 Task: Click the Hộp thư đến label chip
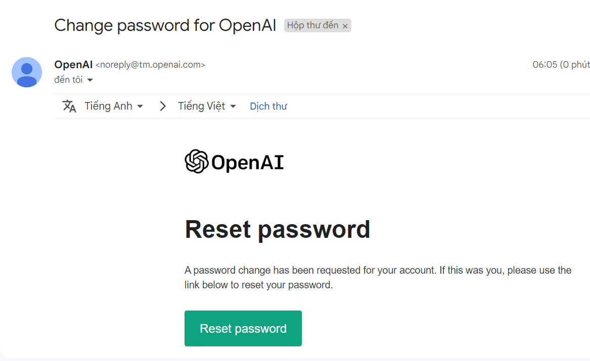[312, 25]
